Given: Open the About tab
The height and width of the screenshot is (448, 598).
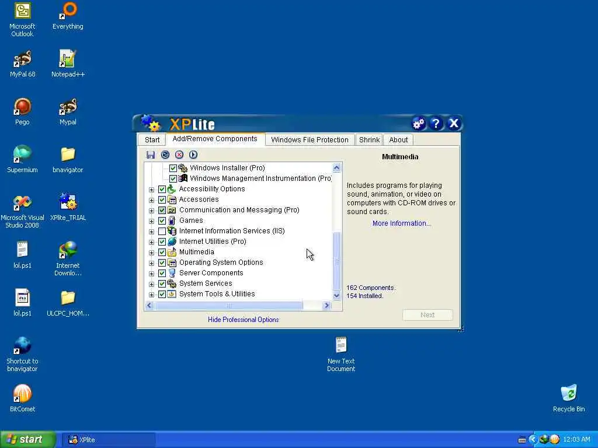Looking at the screenshot, I should click(x=398, y=140).
